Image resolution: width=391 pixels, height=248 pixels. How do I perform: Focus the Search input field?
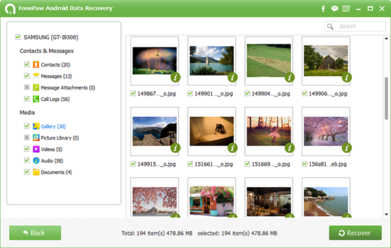point(355,26)
